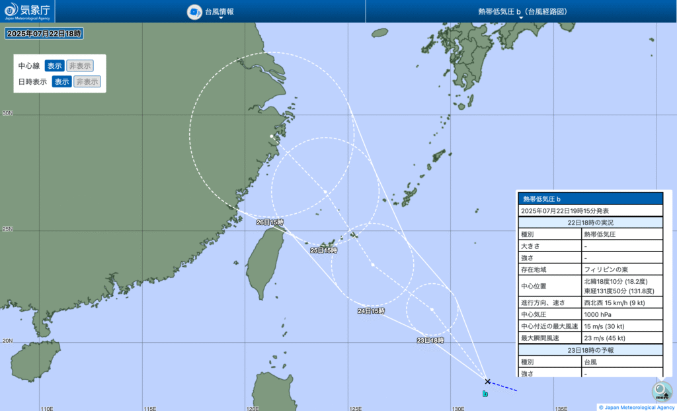The height and width of the screenshot is (411, 677).
Task: Click the 20N latitude label
Action: pyautogui.click(x=8, y=341)
